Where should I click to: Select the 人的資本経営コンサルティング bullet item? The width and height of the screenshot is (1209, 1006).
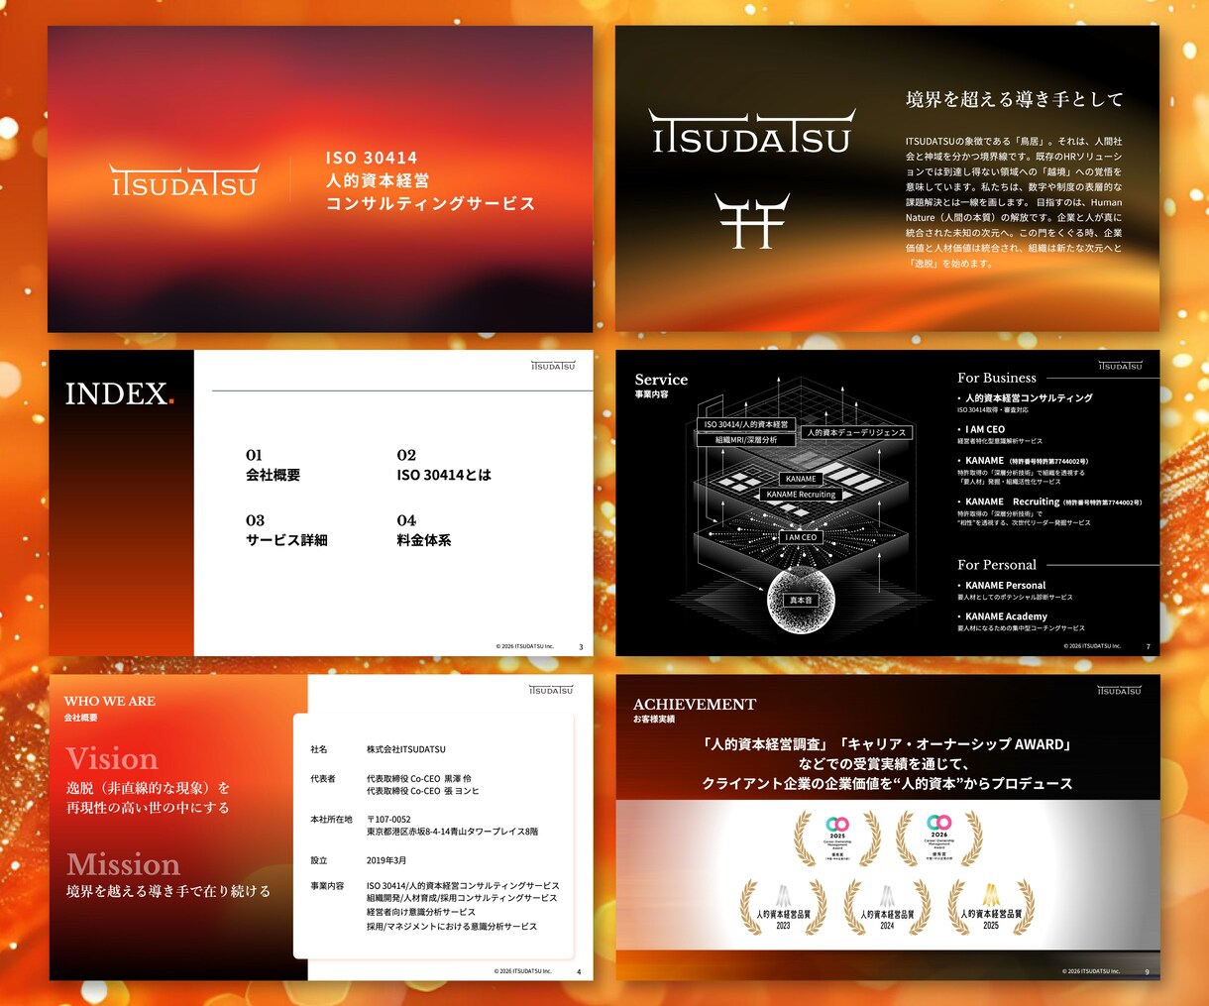tap(1025, 402)
